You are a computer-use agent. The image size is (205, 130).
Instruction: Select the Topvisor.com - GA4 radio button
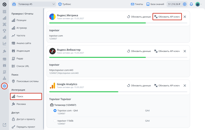point(55,111)
